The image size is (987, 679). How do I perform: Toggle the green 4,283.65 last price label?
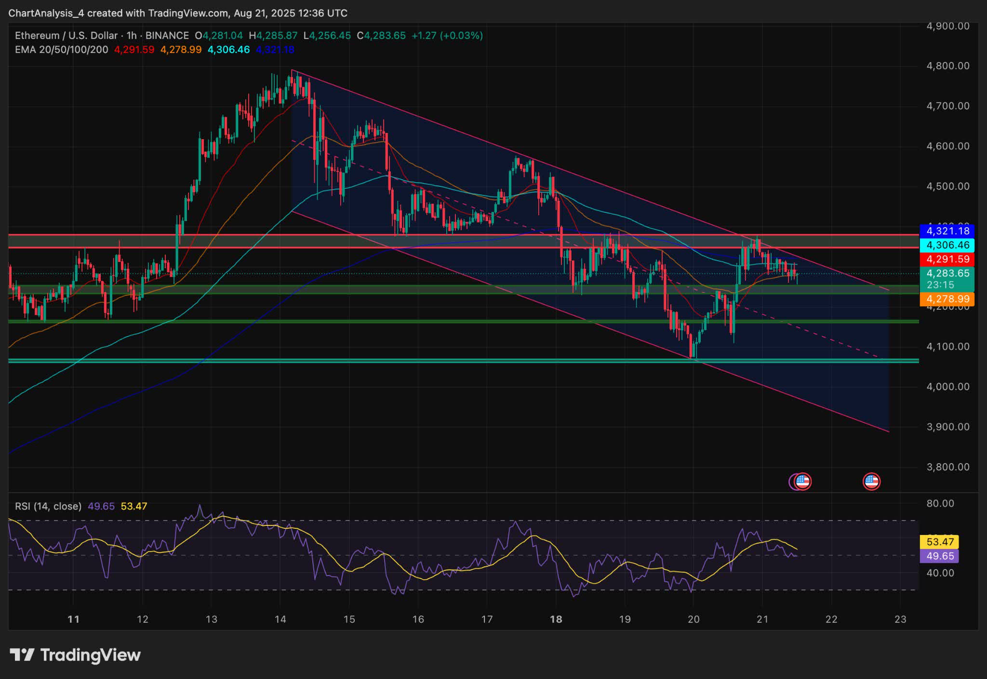point(948,273)
